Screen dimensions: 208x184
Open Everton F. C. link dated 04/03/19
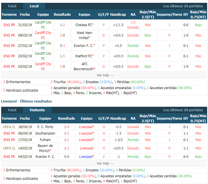tap(45, 157)
